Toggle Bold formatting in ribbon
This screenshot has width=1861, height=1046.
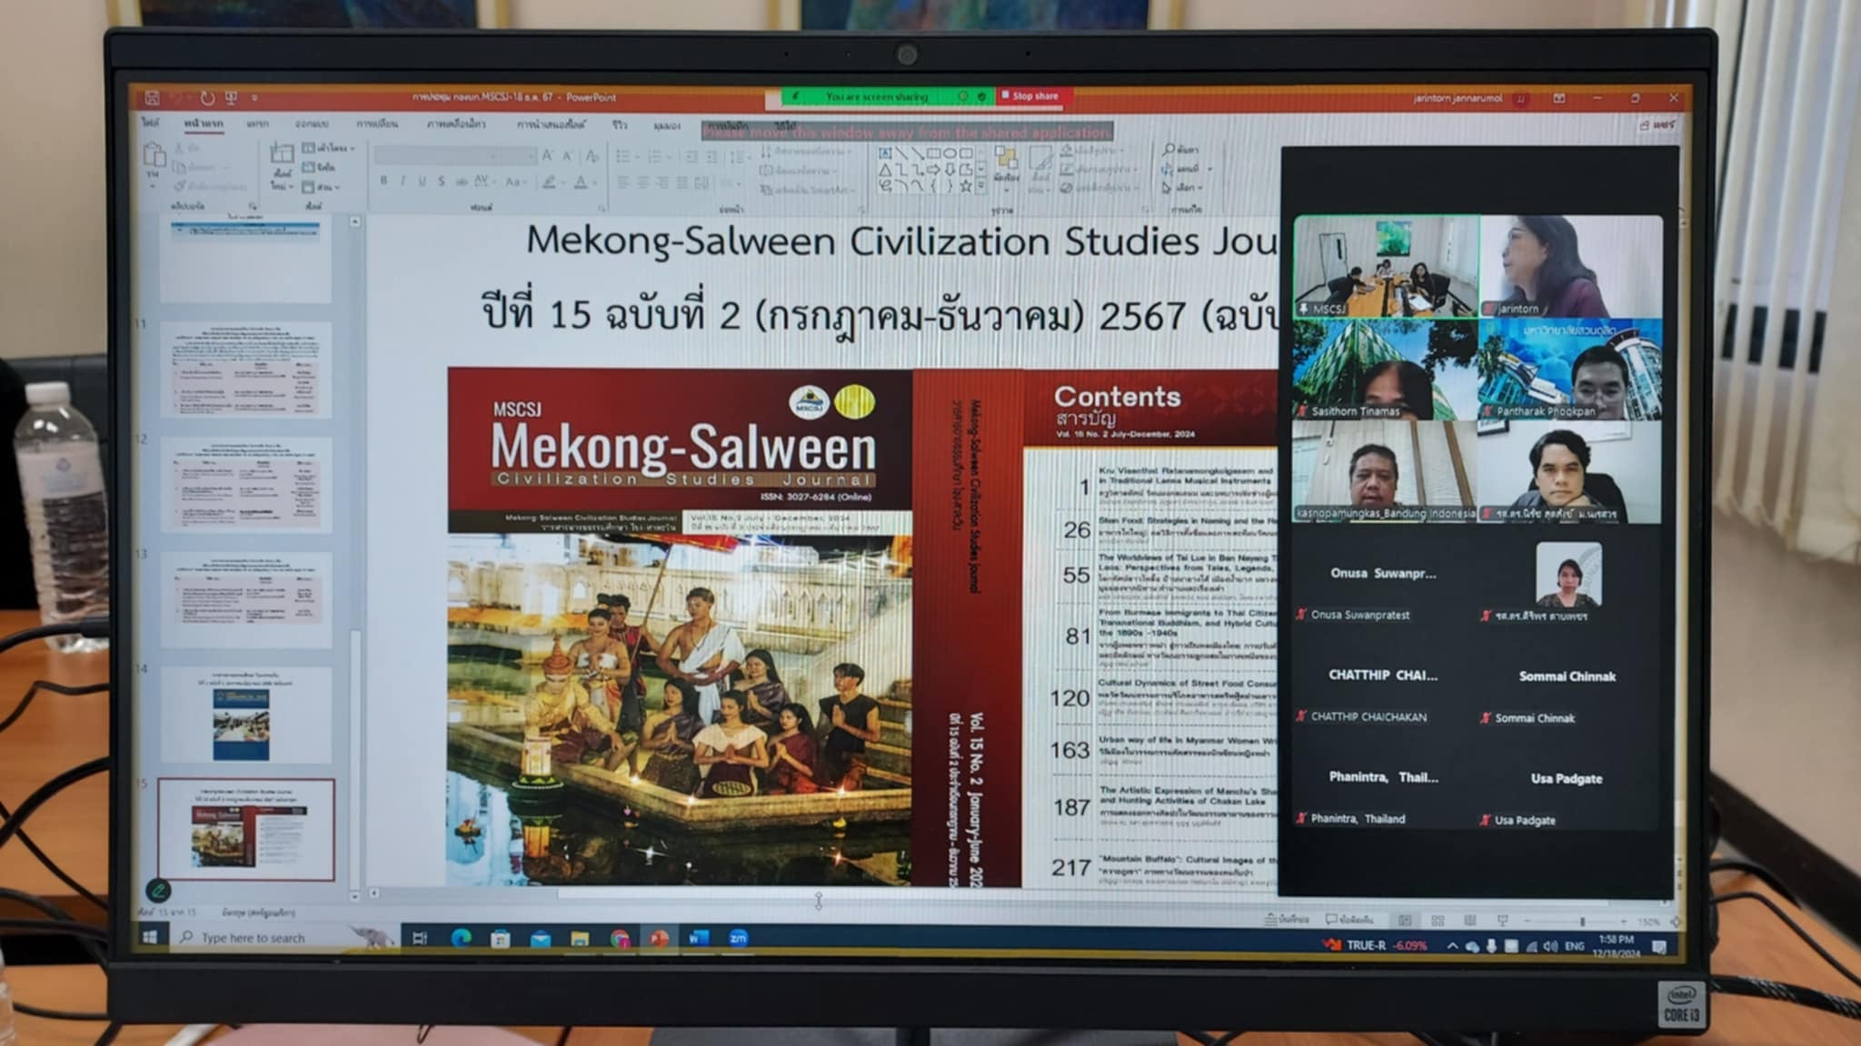[383, 182]
